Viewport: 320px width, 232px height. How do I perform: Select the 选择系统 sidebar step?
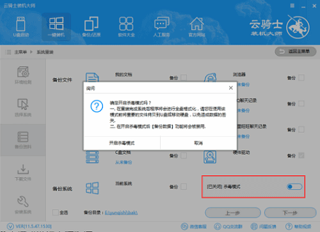(23, 107)
